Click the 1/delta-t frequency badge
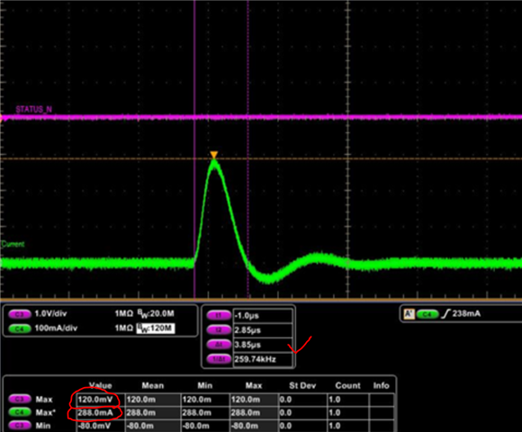522x432 pixels. tap(219, 359)
